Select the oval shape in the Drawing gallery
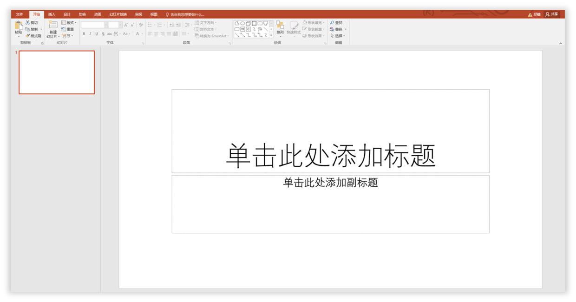The width and height of the screenshot is (576, 302). [242, 23]
